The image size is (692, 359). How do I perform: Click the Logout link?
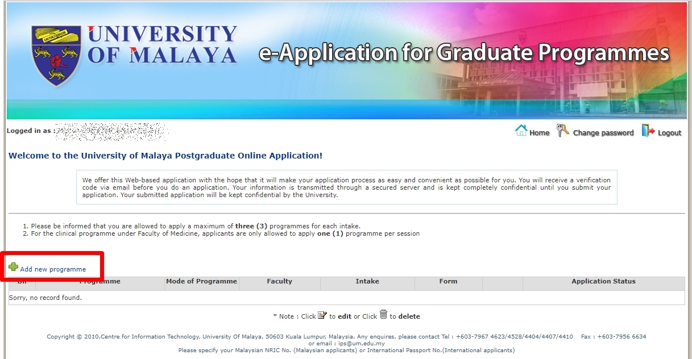click(x=669, y=133)
